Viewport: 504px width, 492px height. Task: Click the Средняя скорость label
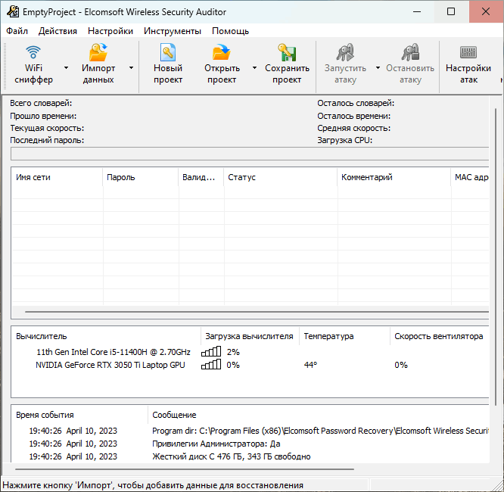pos(353,128)
